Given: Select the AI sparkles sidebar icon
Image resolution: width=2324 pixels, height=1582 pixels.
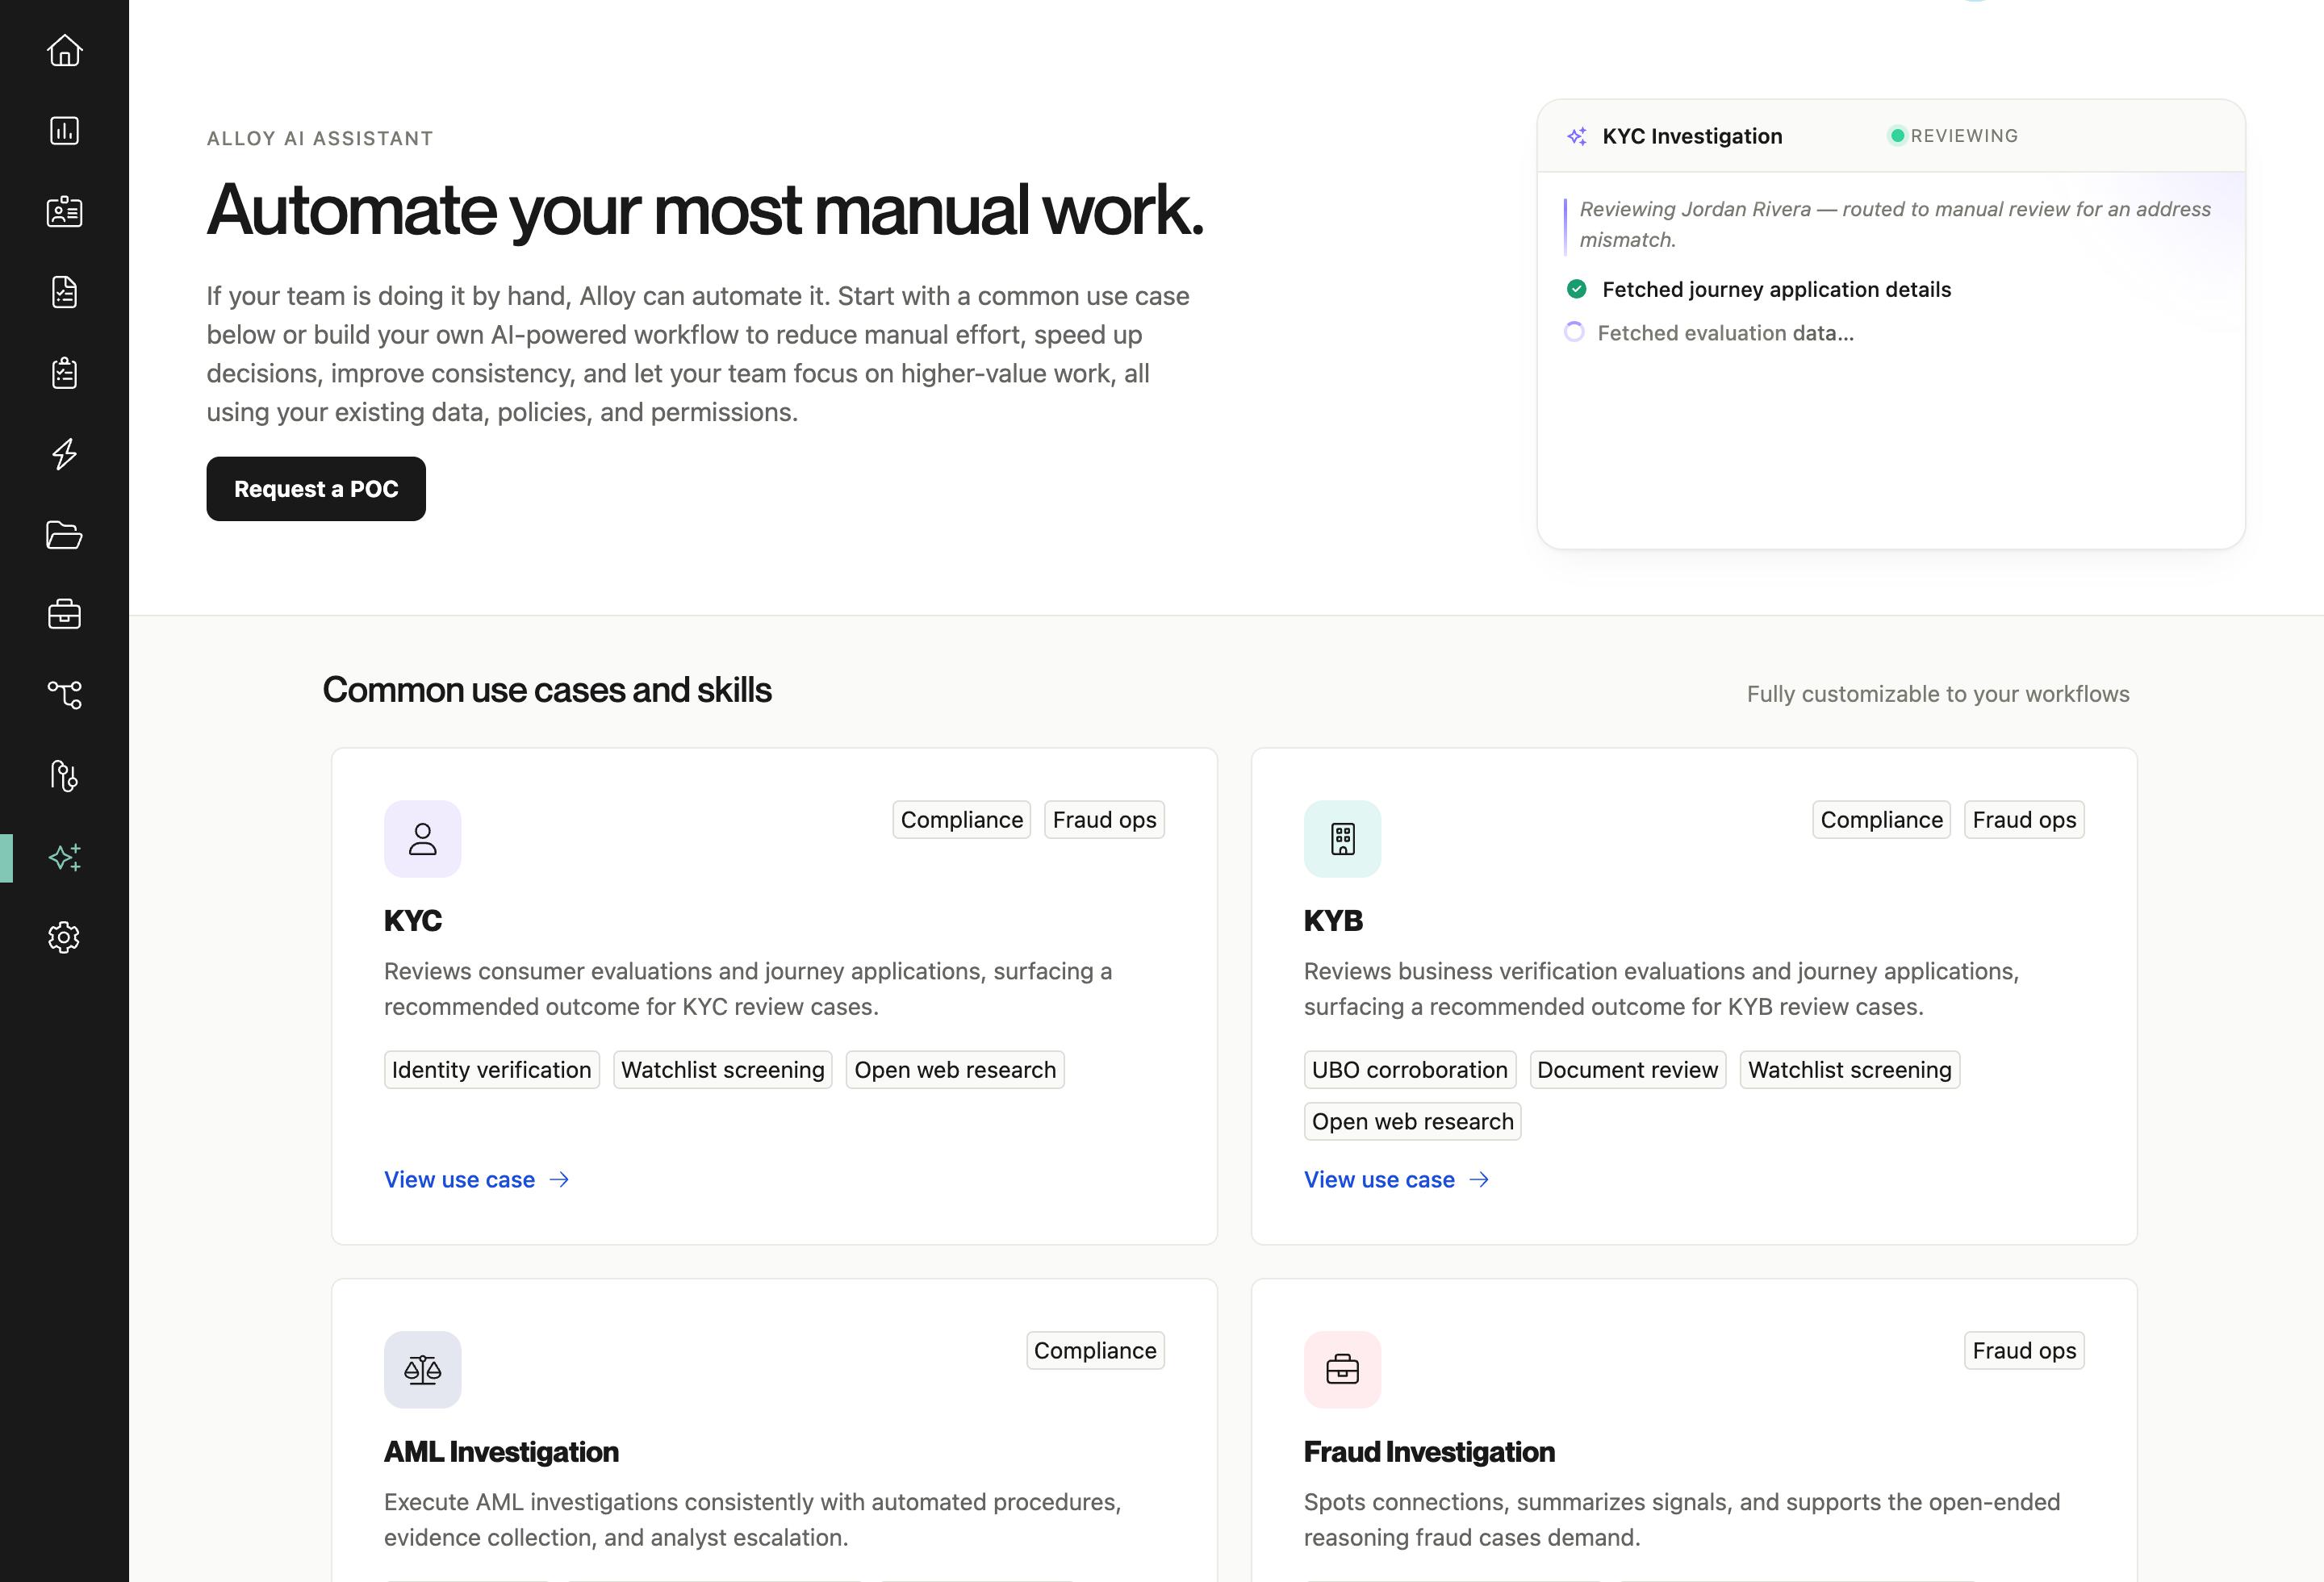Looking at the screenshot, I should pos(64,857).
